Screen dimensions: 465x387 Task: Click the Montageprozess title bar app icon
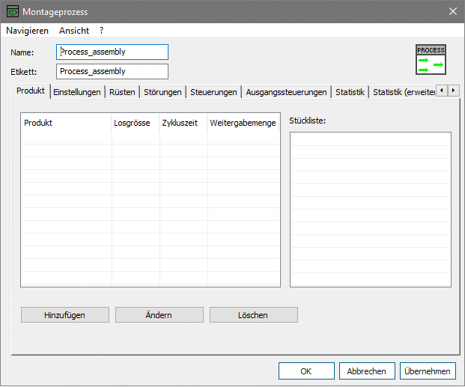[x=13, y=11]
